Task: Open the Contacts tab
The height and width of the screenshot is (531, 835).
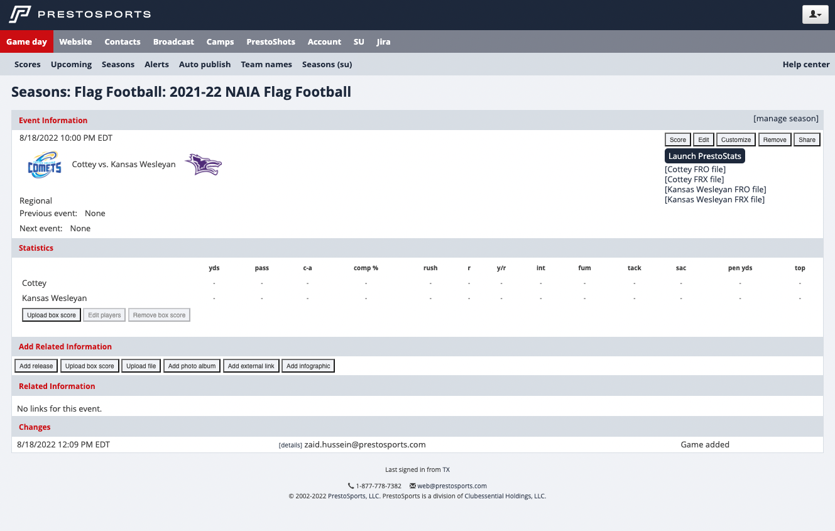Action: 123,41
